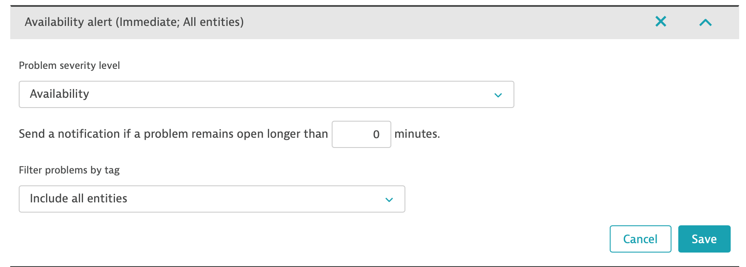Click the Availability alert header title
Viewport: 746px width, 267px height.
pyautogui.click(x=68, y=22)
